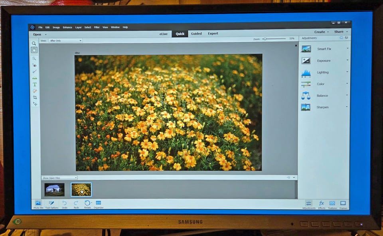Click the Sharpen adjustment icon
Viewport: 383px width, 236px height.
click(x=306, y=107)
